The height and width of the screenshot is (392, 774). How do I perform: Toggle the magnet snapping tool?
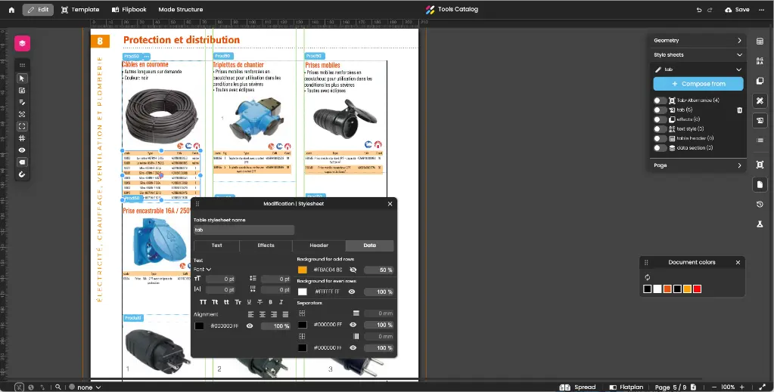click(22, 174)
